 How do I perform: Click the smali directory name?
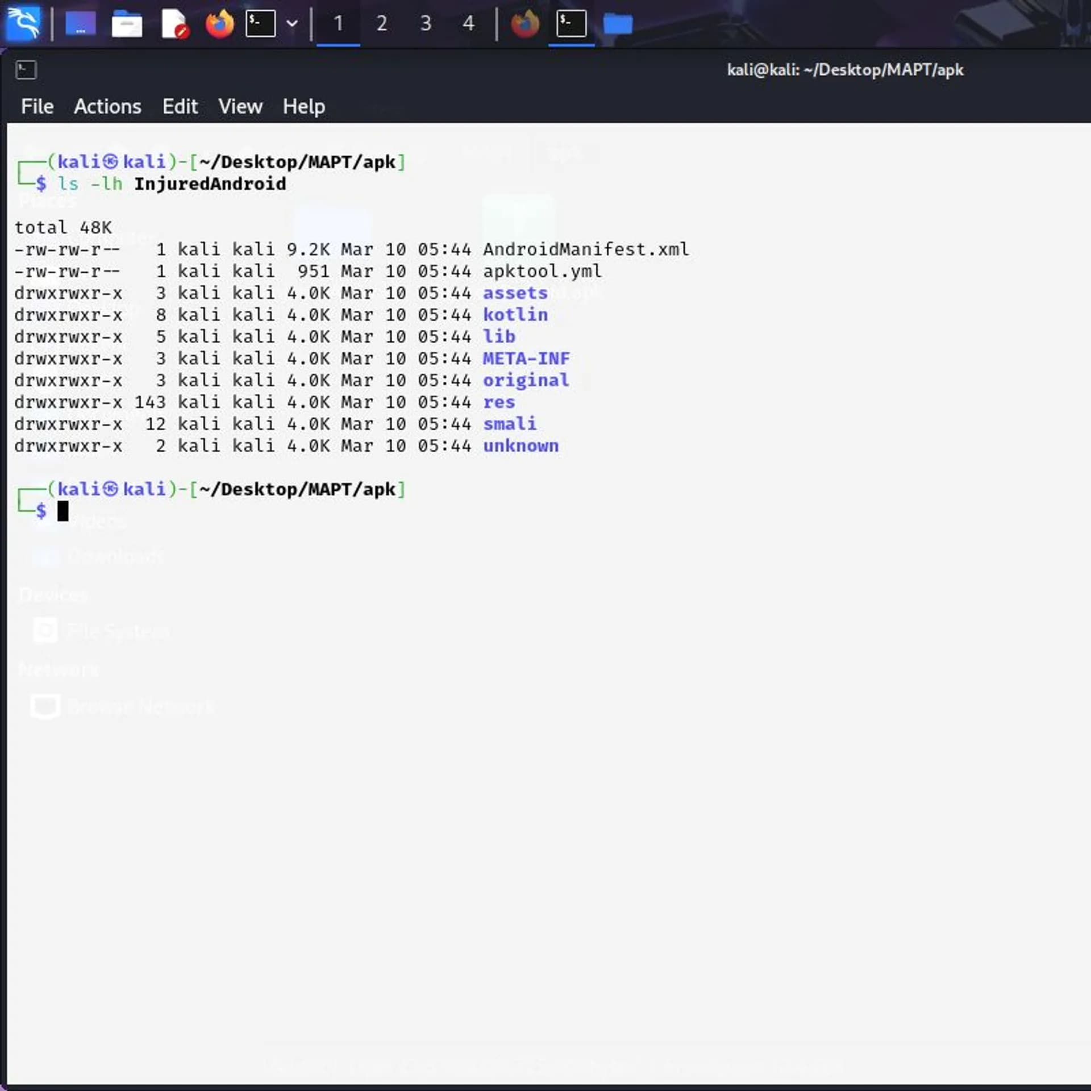pos(510,423)
